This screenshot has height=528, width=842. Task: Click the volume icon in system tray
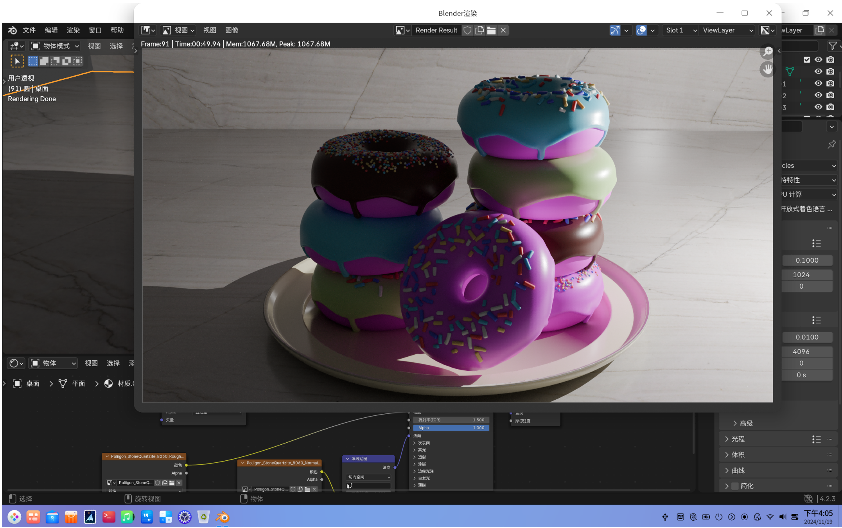pyautogui.click(x=782, y=517)
